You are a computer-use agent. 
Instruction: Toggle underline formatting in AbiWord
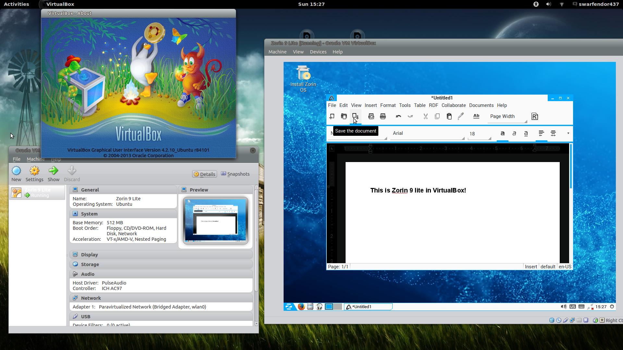pos(526,134)
